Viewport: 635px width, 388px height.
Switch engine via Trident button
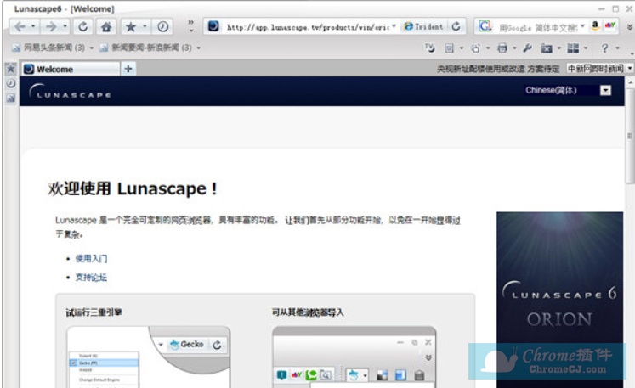tap(423, 26)
